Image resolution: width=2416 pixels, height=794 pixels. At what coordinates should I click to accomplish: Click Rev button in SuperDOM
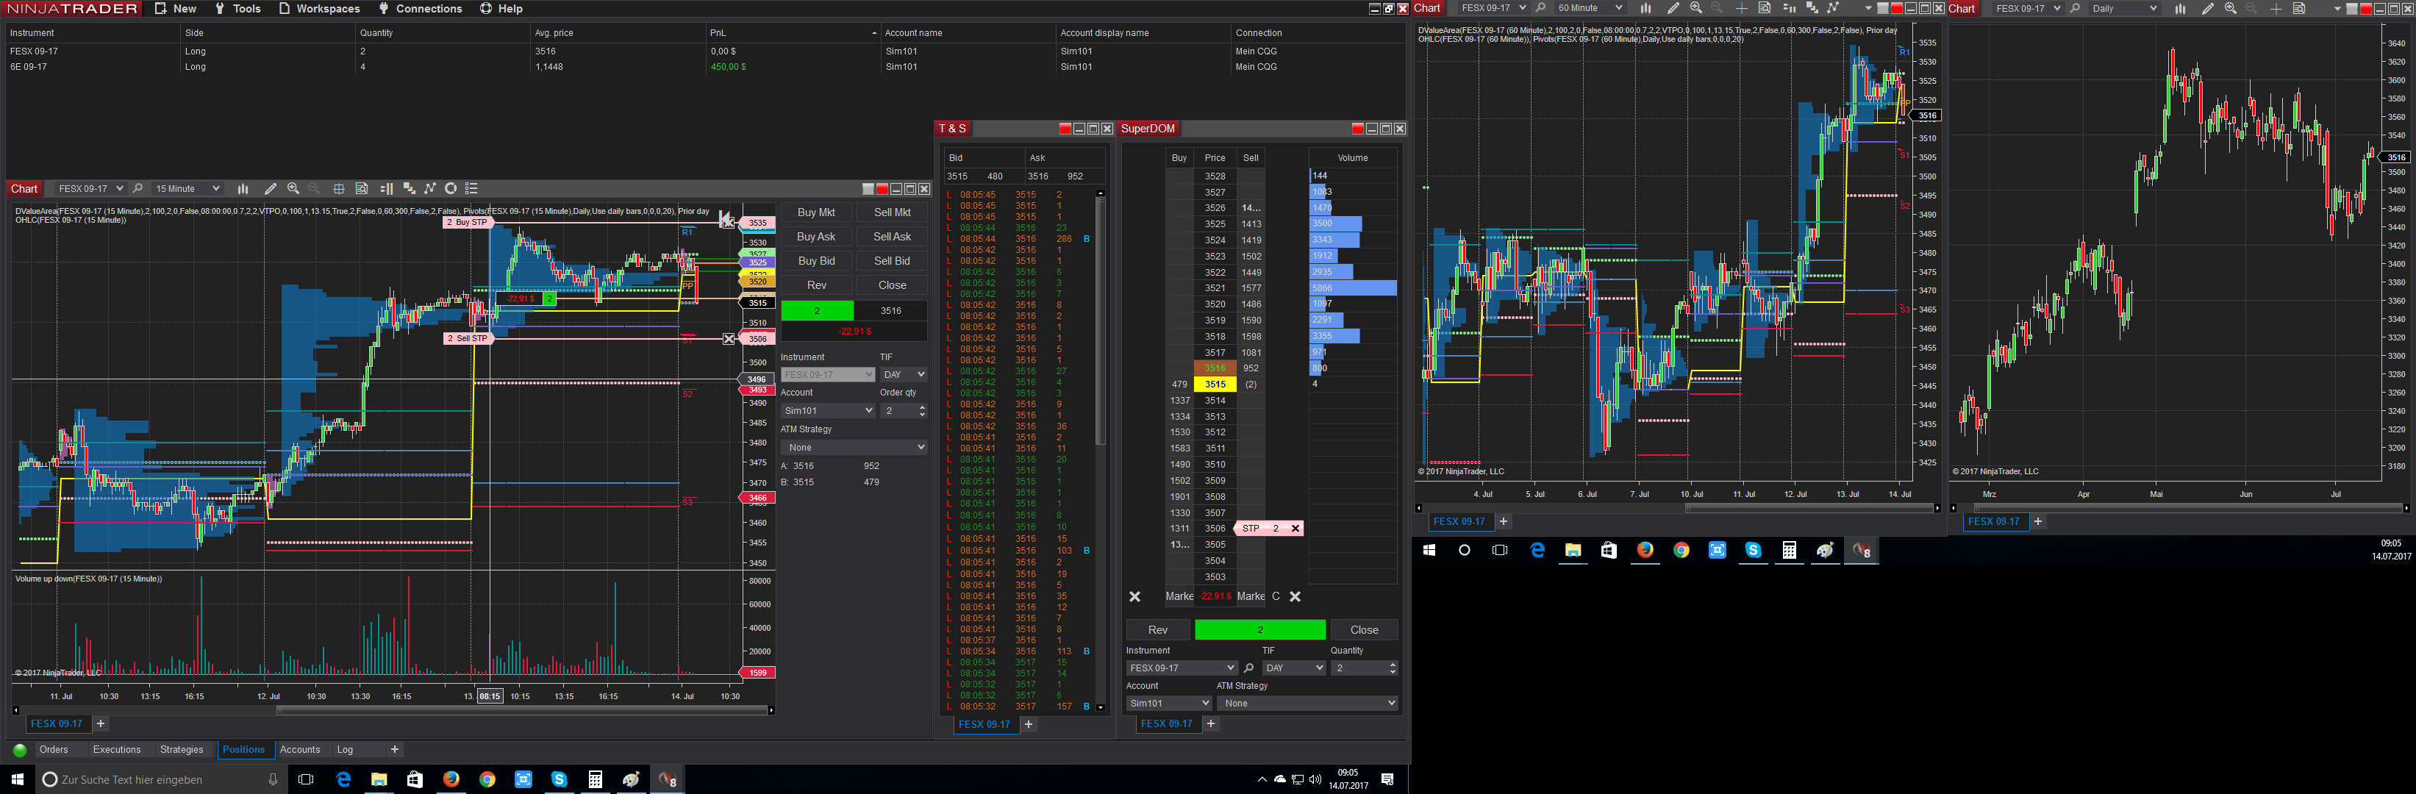click(1158, 630)
